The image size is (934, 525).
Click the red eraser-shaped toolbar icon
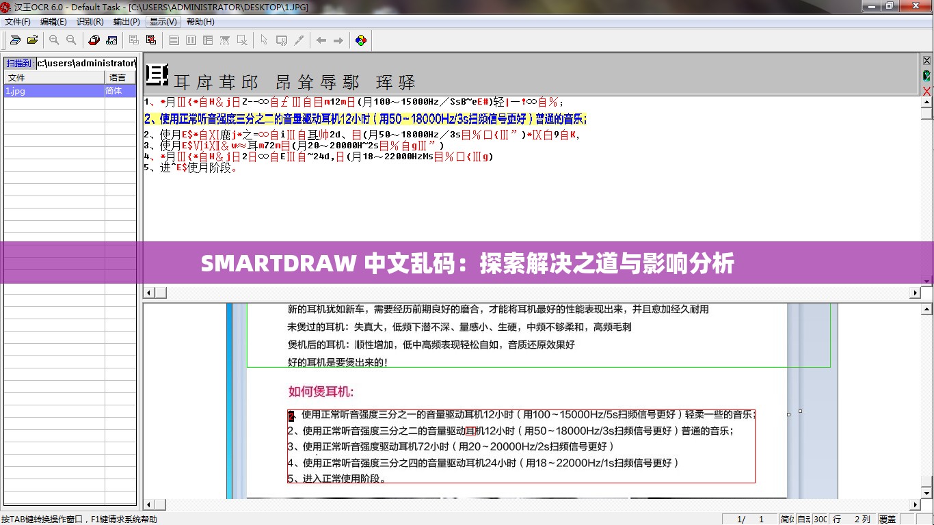[x=94, y=40]
